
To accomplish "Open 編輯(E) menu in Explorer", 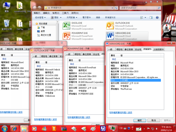I will [x=46, y=13].
